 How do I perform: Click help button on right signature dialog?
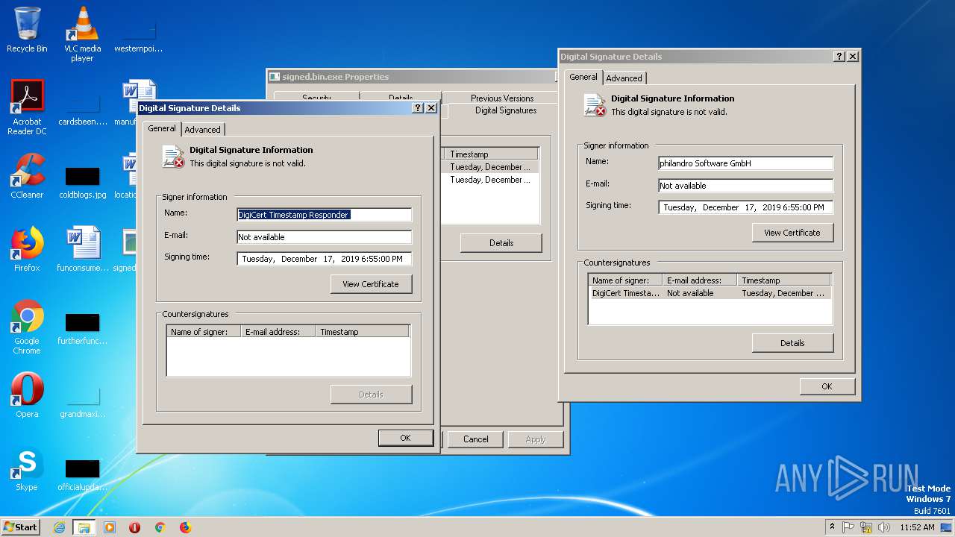click(x=839, y=57)
